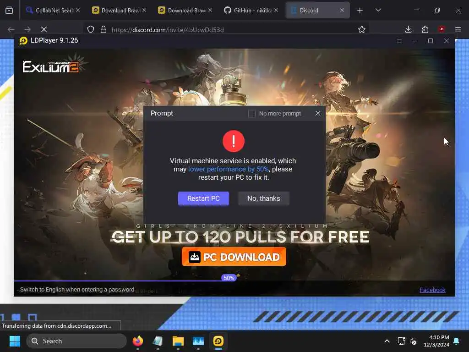Click the muted volume tray icon
The height and width of the screenshot is (352, 469).
pos(414,341)
